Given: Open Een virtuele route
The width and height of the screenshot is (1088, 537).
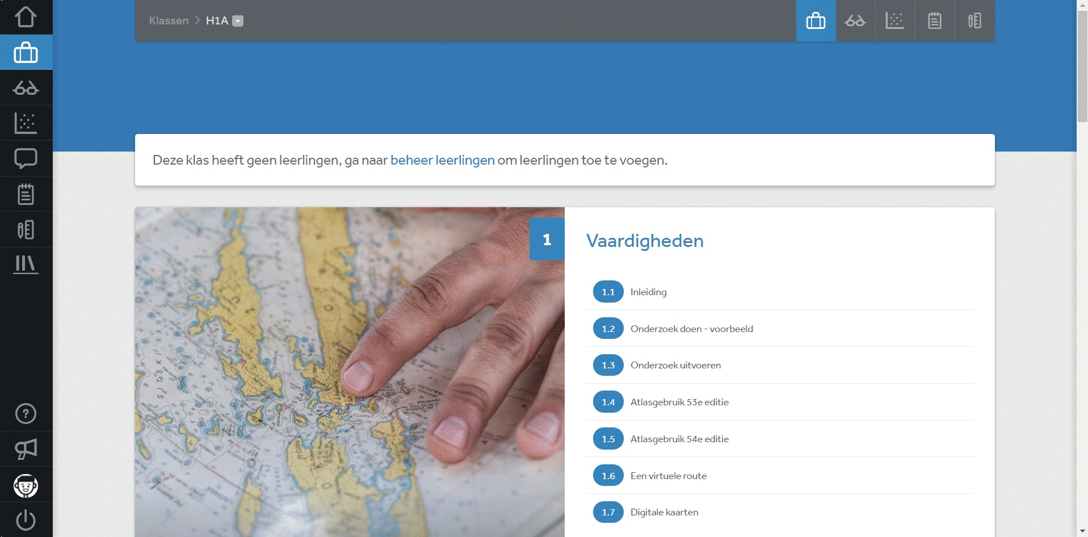Looking at the screenshot, I should coord(780,476).
